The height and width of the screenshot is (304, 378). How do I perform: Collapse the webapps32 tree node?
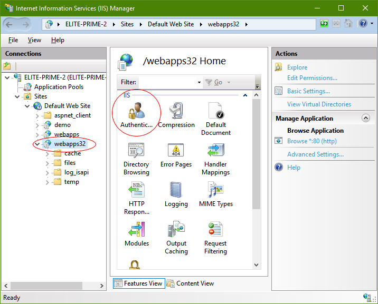pos(37,144)
